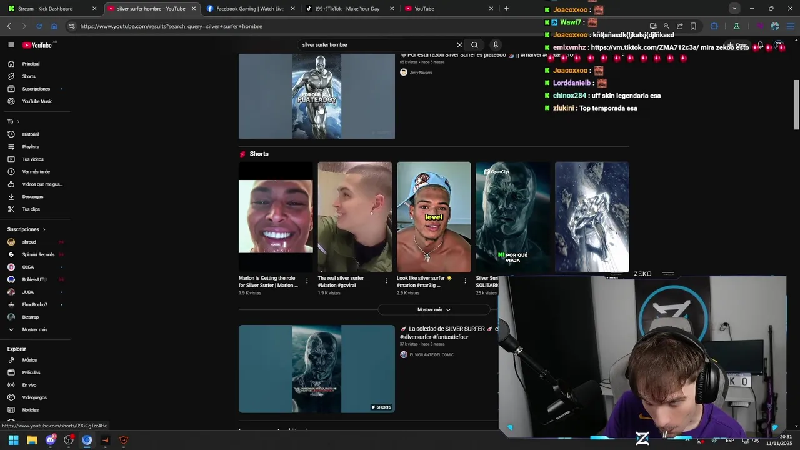Expand Mostrar más under Shorts shelf

(x=434, y=309)
